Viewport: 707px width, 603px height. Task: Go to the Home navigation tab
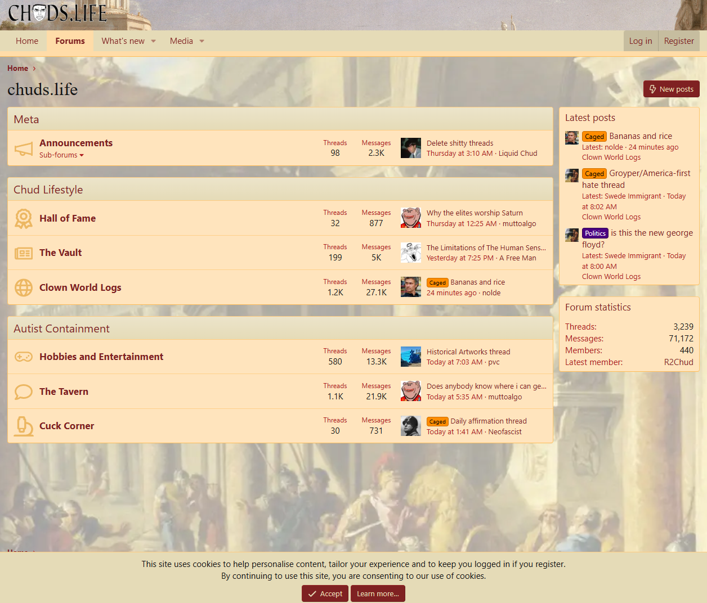click(27, 41)
